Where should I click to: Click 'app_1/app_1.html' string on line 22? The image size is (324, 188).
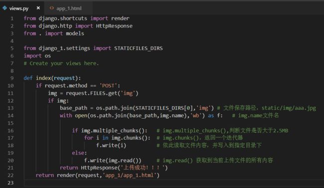point(130,176)
